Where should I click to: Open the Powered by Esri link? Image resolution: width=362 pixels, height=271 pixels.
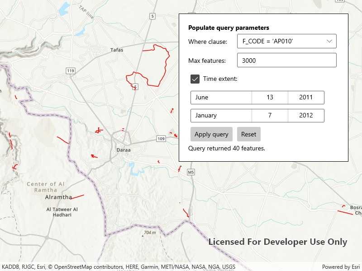coord(341,267)
